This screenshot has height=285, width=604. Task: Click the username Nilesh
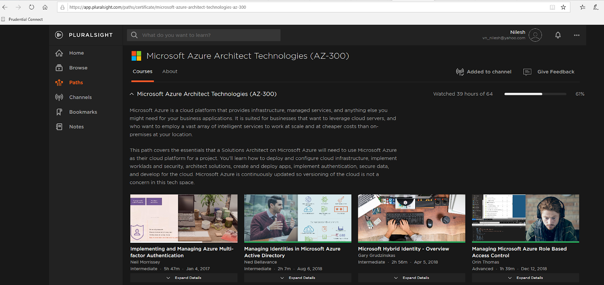click(x=518, y=32)
